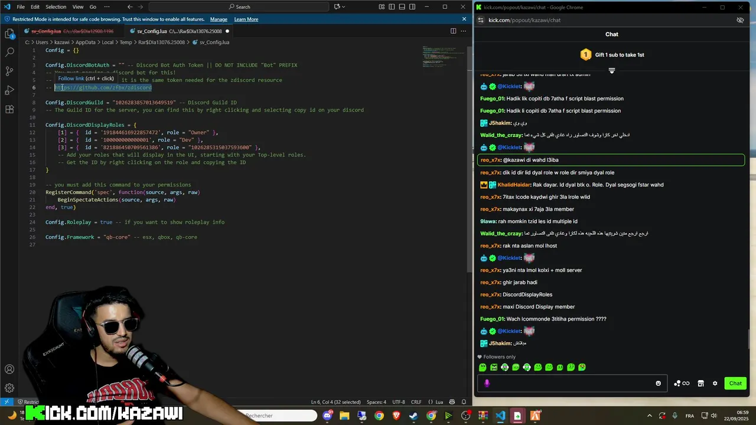The height and width of the screenshot is (425, 756).
Task: Click the AppData breadcrumb segment
Action: 86,42
